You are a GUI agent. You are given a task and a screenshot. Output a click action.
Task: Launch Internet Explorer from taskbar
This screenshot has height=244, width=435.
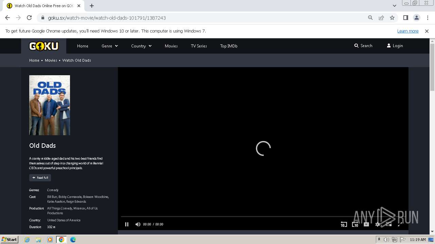point(27,240)
